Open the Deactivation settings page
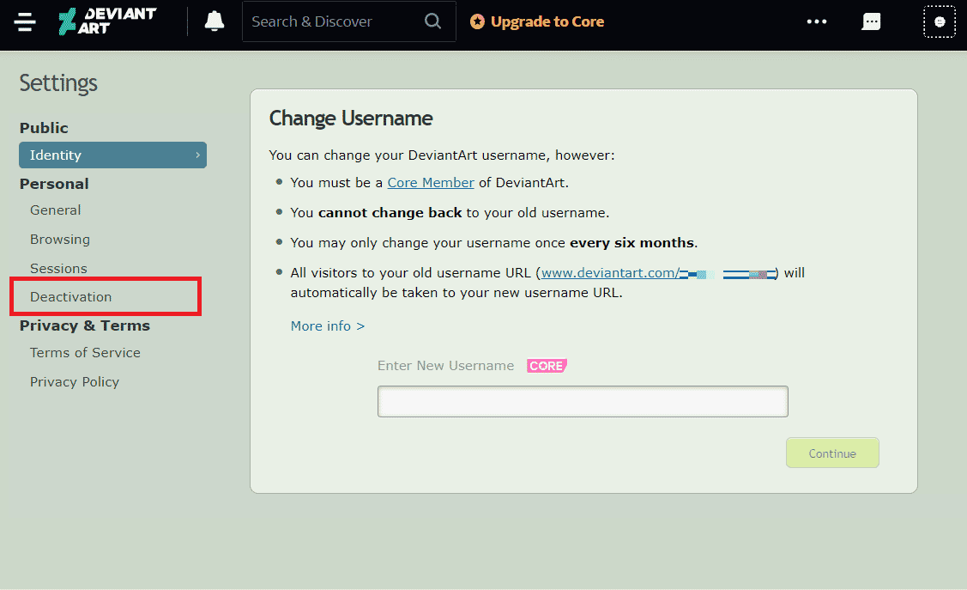The height and width of the screenshot is (590, 967). click(71, 297)
